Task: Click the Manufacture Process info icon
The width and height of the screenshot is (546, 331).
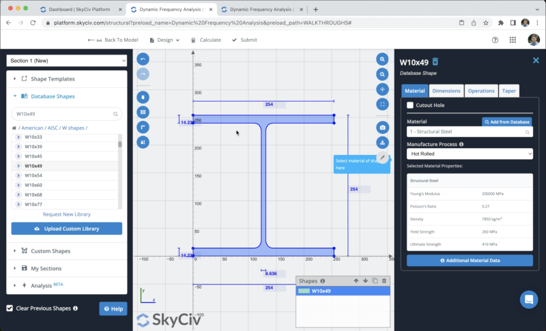Action: coord(461,144)
